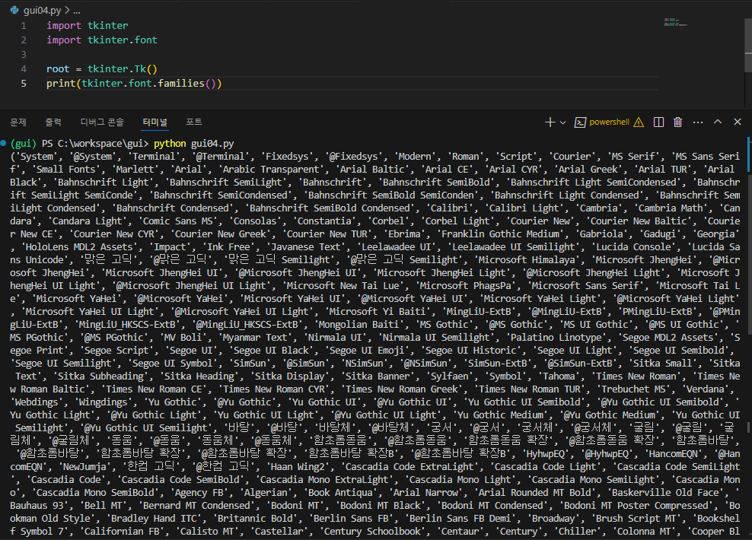Click the gui04.py breadcrumb item

pos(42,10)
